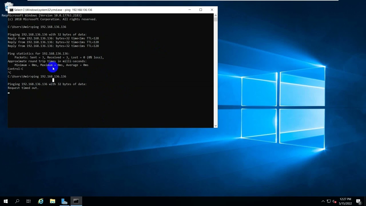Click the "Microsoft Windows [Version 10.0.17763.2183]" line

tap(45, 15)
